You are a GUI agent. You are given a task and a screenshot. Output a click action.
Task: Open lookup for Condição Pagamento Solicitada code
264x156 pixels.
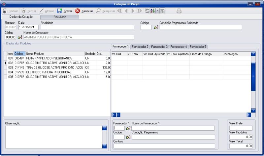pyautogui.click(x=156, y=28)
